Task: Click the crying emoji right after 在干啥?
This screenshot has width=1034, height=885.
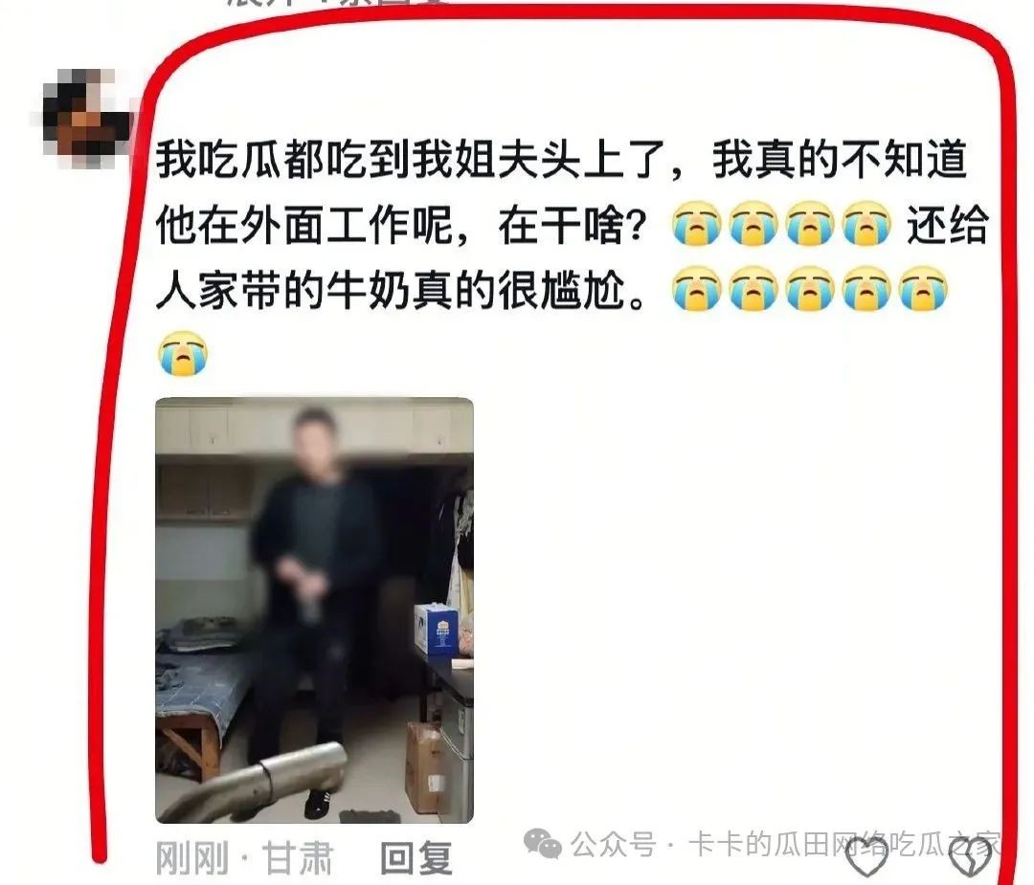Action: coord(696,223)
